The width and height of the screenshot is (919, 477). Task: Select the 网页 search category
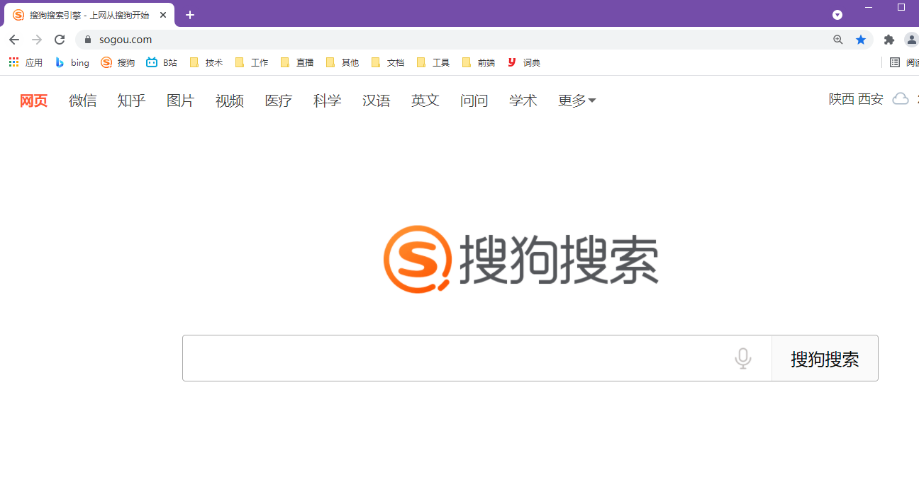(x=33, y=100)
